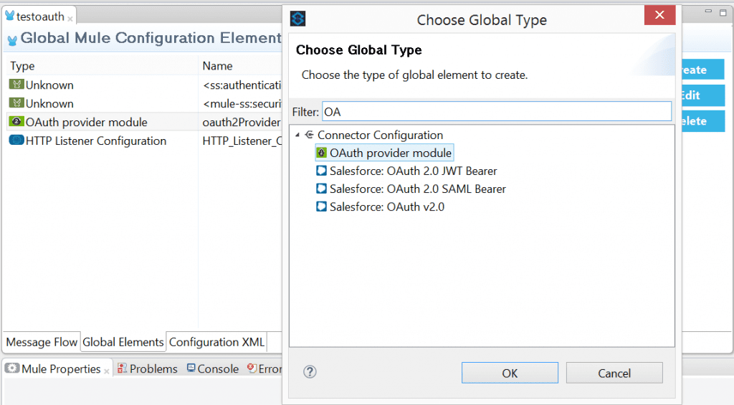
Task: Click the Delete button behind dialog
Action: 702,121
